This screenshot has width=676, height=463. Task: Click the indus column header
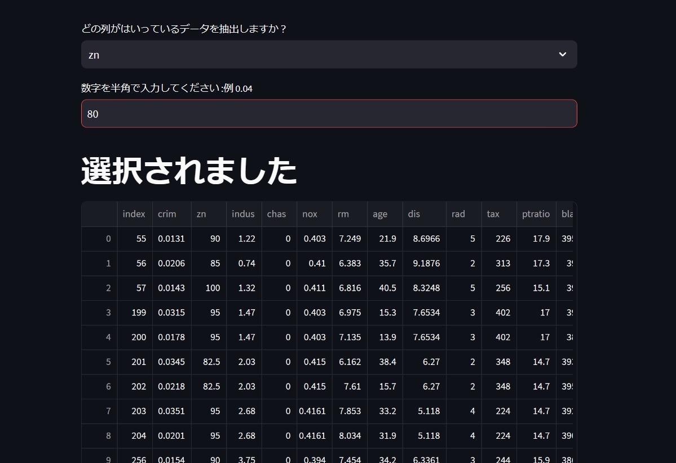(243, 214)
